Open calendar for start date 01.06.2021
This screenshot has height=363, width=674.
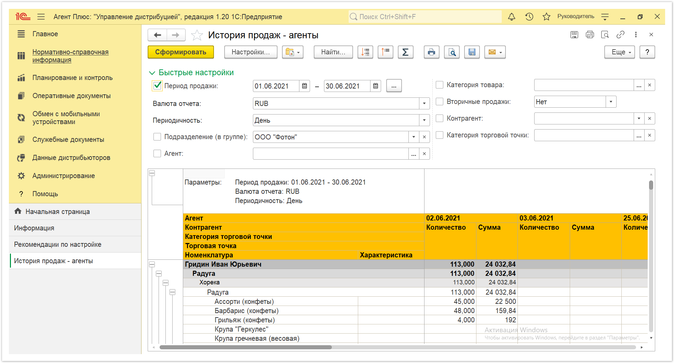[305, 86]
